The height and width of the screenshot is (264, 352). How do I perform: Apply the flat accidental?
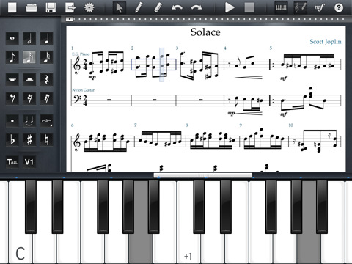[12, 140]
